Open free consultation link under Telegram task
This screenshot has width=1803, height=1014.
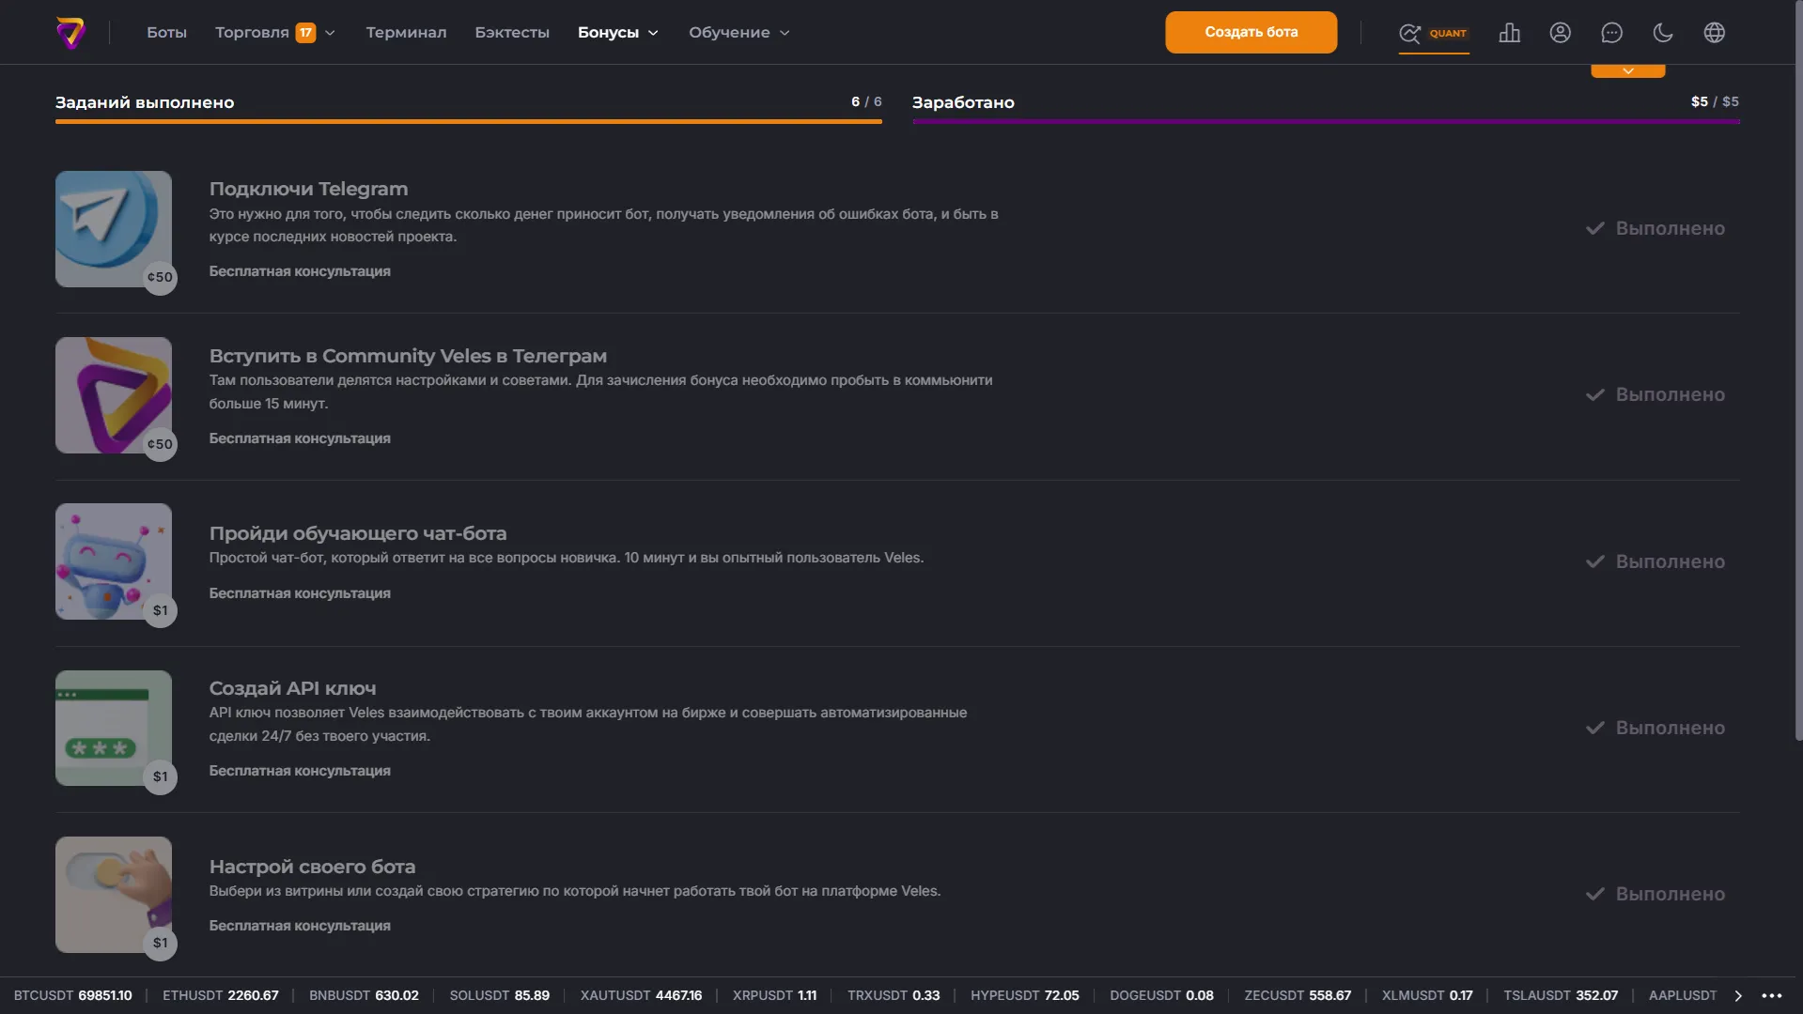(x=300, y=271)
